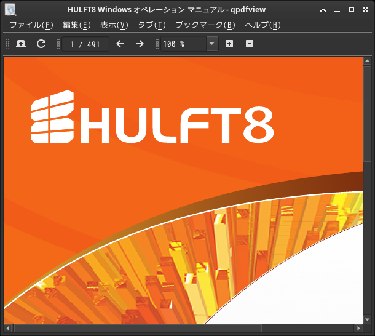Viewport: 375px width, 336px height.
Task: Open the タブ(T) menu
Action: [152, 25]
